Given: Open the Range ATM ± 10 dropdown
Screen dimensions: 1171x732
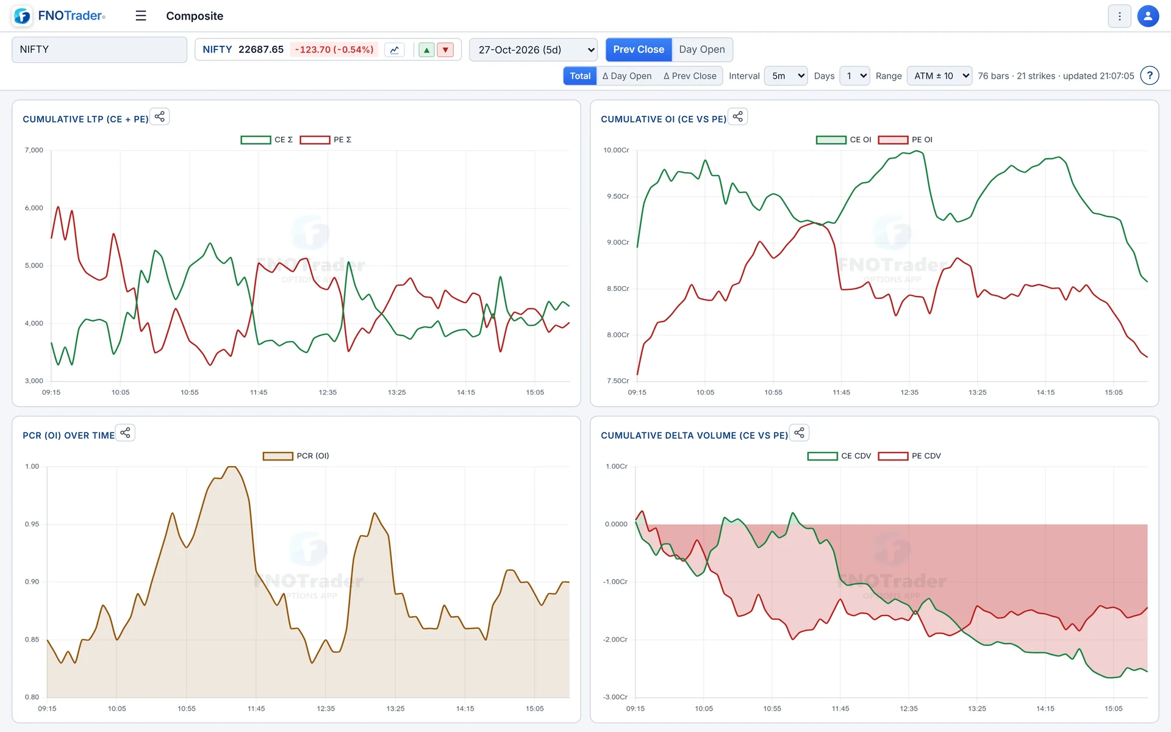Looking at the screenshot, I should (939, 76).
